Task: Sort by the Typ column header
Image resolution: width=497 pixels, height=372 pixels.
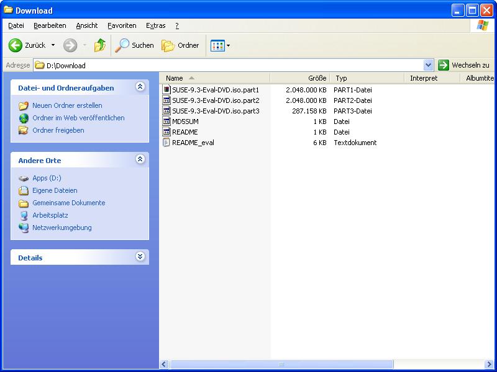Action: click(367, 78)
